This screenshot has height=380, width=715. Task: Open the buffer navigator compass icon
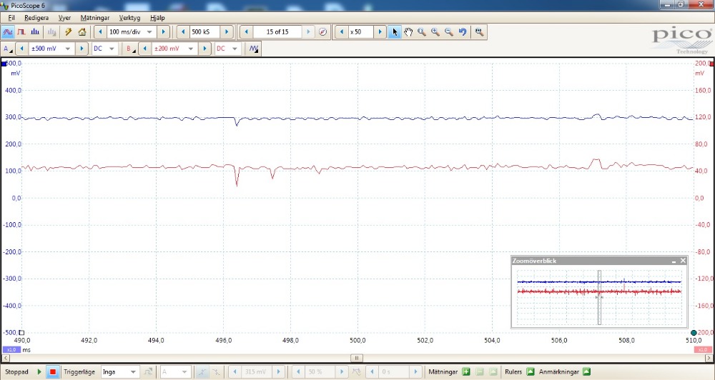[x=322, y=31]
